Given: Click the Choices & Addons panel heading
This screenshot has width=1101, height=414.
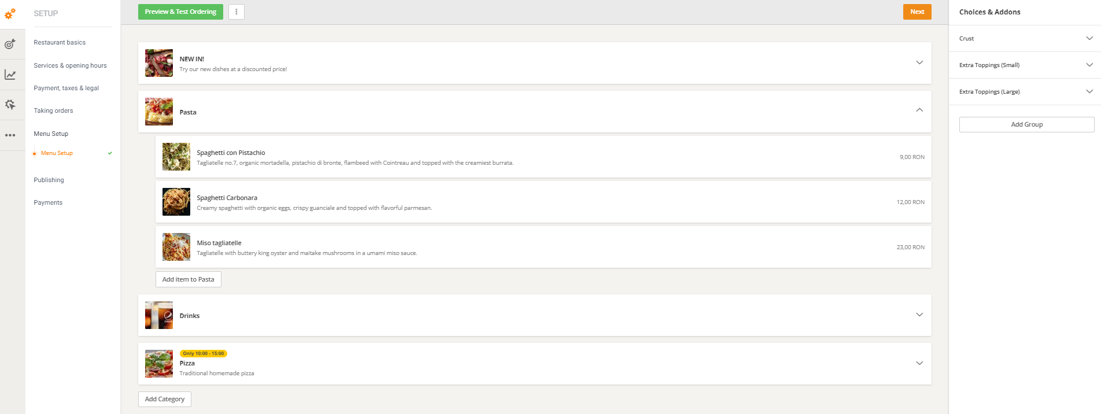Looking at the screenshot, I should click(x=989, y=12).
